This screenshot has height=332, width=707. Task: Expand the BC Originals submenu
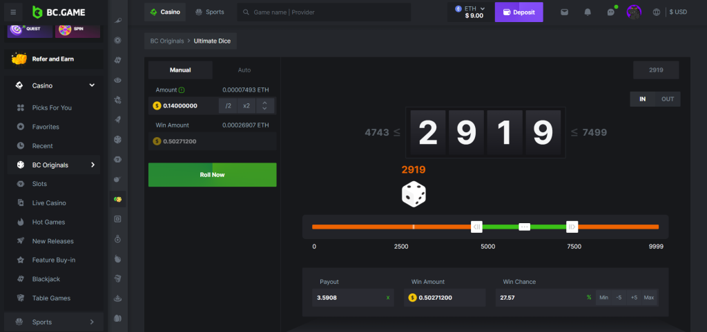[x=93, y=165]
